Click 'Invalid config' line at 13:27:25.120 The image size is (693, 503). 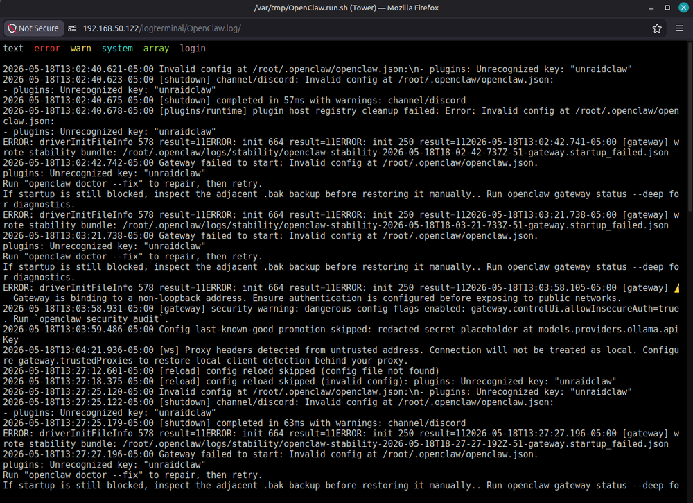pyautogui.click(x=317, y=392)
